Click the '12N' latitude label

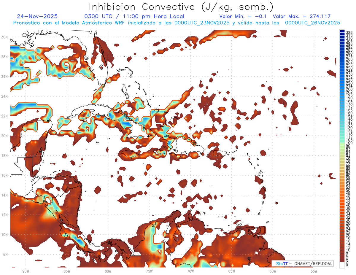(5, 215)
